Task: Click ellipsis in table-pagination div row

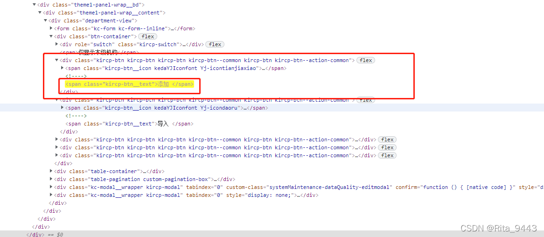Action: coord(216,180)
